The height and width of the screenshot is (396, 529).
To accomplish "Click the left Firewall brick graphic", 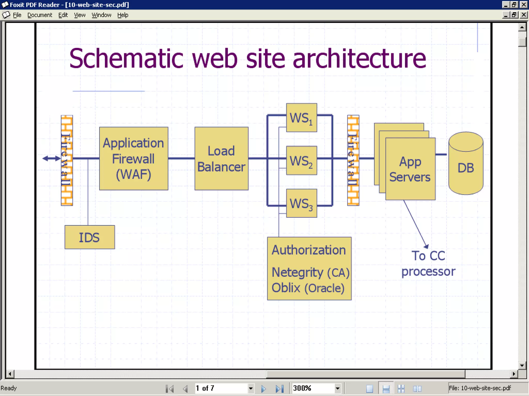I will pyautogui.click(x=67, y=160).
